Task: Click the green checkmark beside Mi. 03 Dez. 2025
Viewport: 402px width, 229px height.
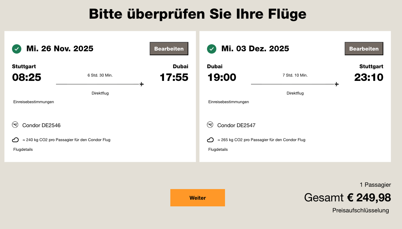Action: [x=212, y=49]
